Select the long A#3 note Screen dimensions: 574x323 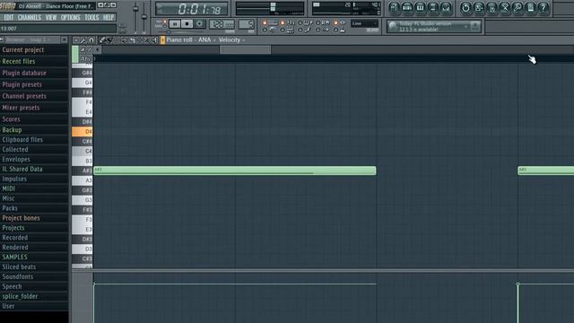point(235,170)
